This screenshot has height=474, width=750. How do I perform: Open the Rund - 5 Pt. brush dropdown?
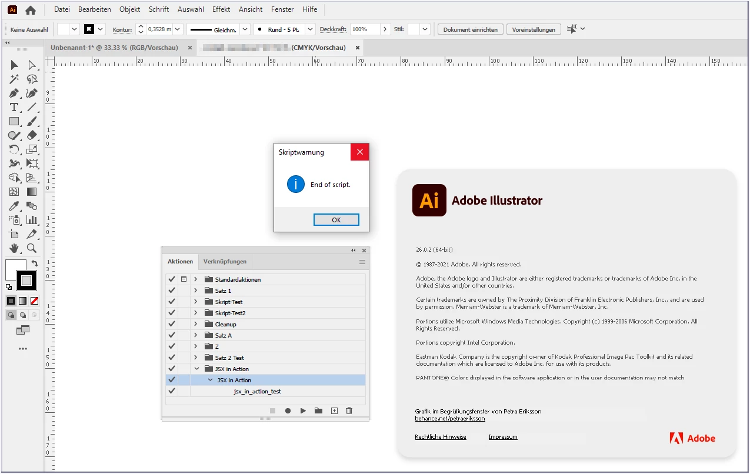click(x=310, y=29)
